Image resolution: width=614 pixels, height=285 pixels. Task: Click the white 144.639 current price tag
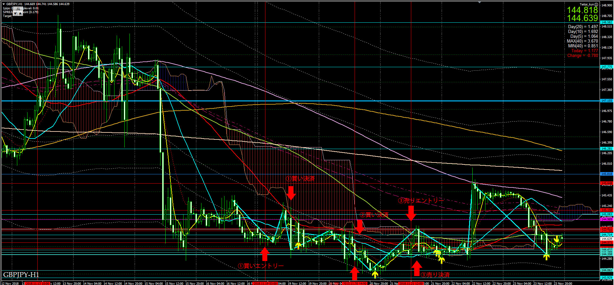607,239
